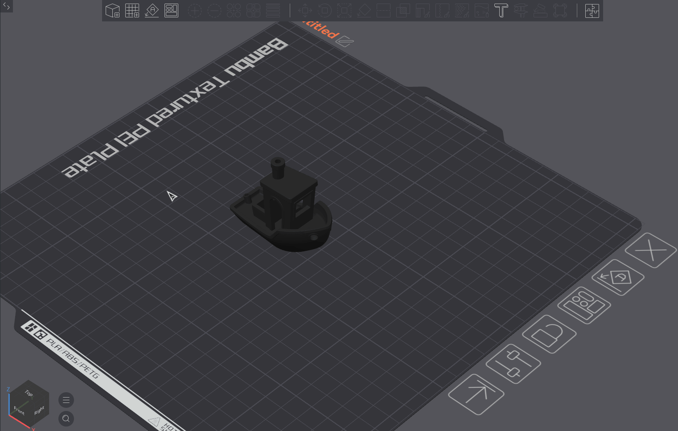Add a new plate via grid icon
This screenshot has width=678, height=431.
point(132,10)
